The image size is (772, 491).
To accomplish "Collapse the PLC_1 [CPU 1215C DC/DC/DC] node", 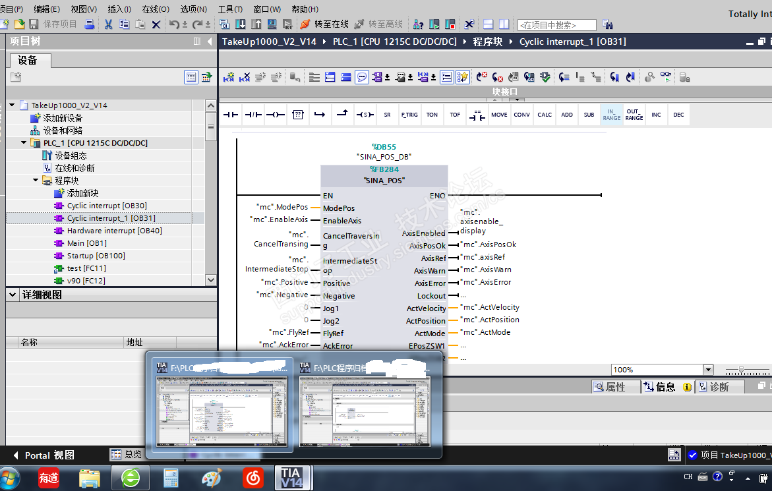I will click(x=24, y=142).
